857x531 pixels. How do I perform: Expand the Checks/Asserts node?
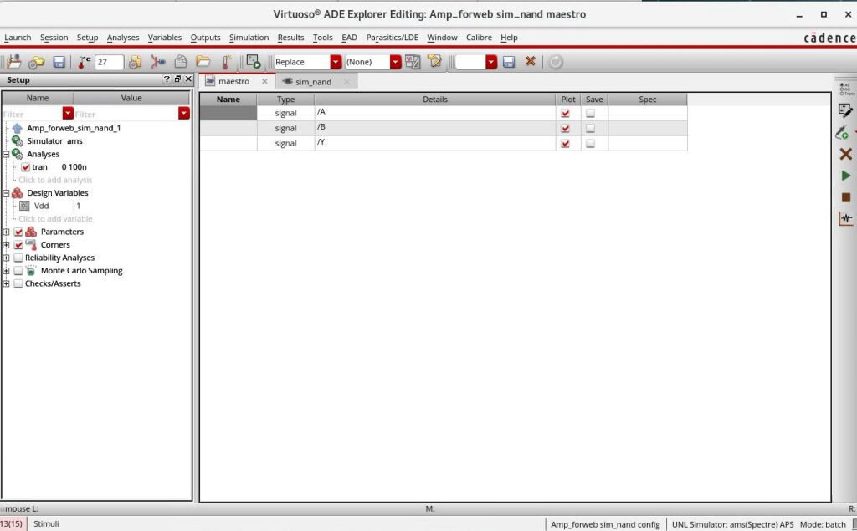pyautogui.click(x=6, y=284)
